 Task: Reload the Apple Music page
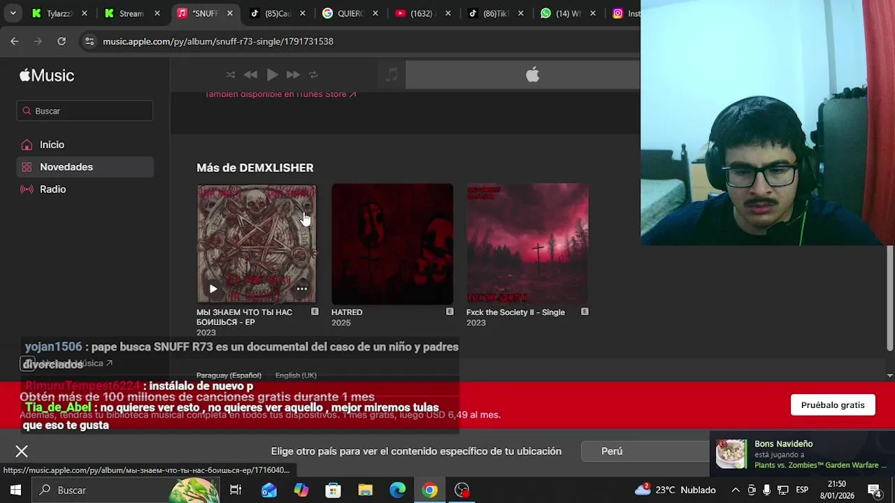click(x=62, y=41)
